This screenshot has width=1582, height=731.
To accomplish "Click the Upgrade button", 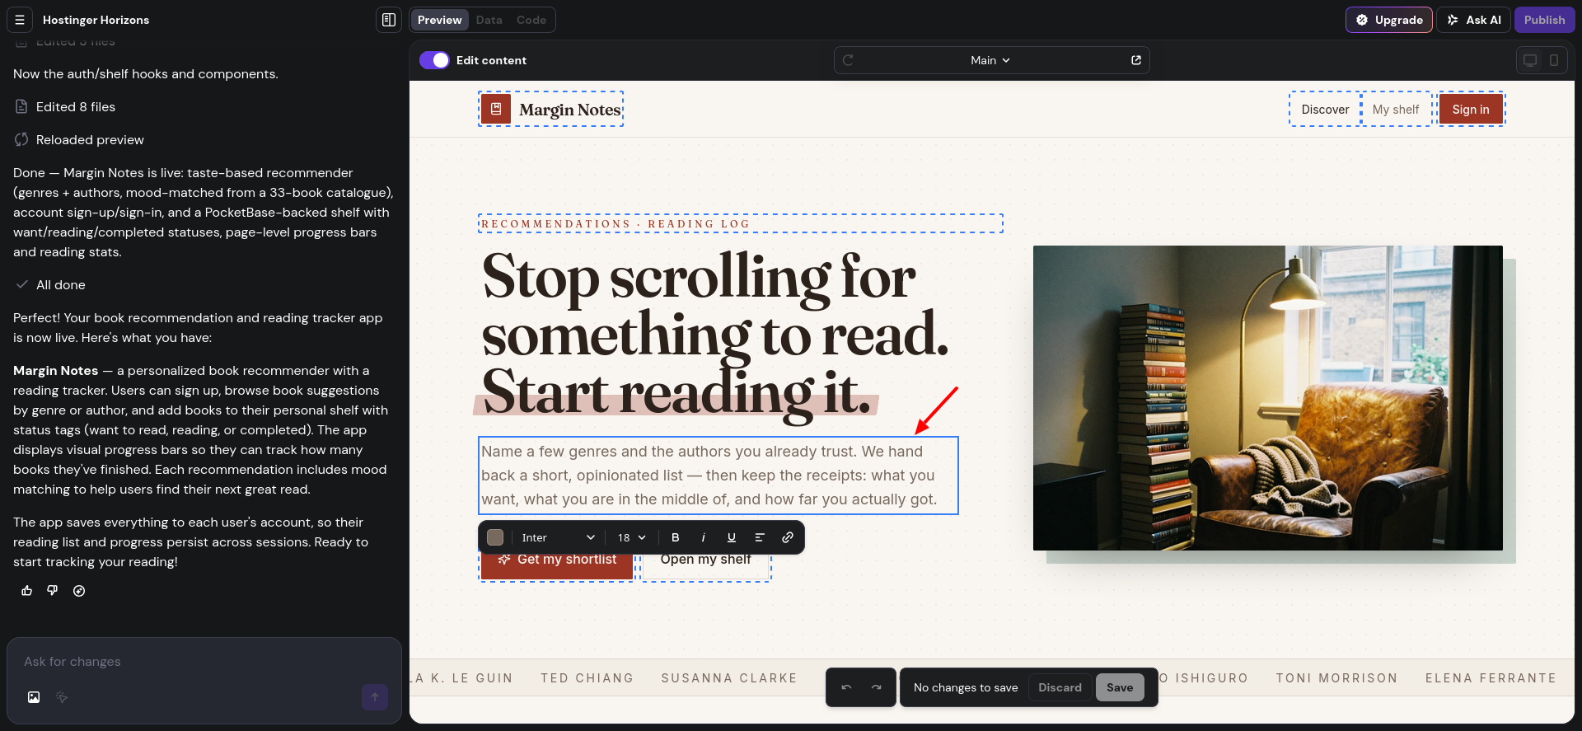I will [x=1389, y=20].
